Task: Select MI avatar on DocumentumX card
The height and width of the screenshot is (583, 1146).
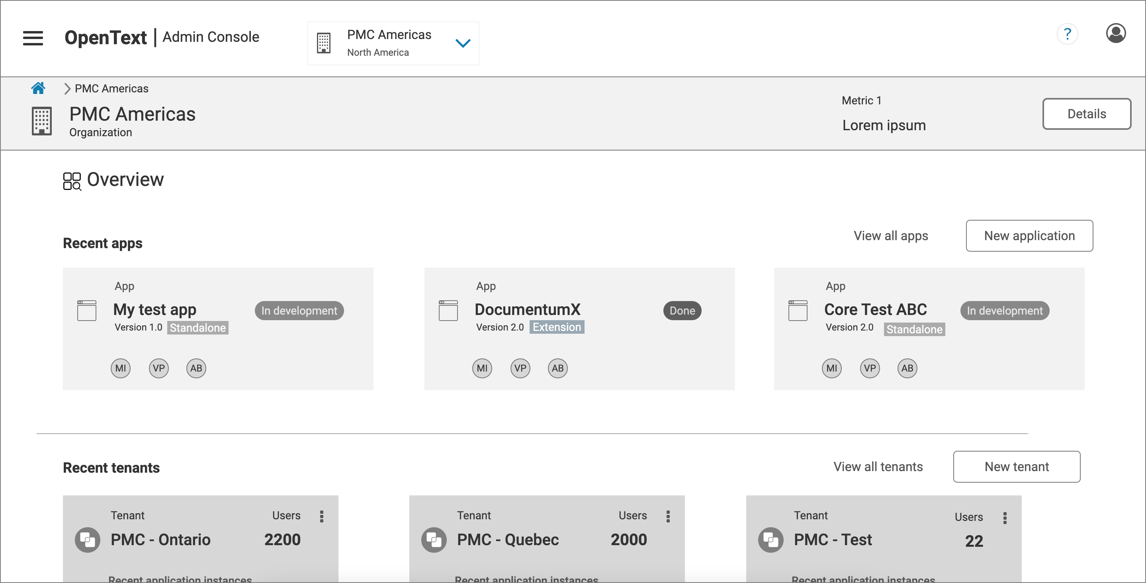Action: click(x=482, y=368)
